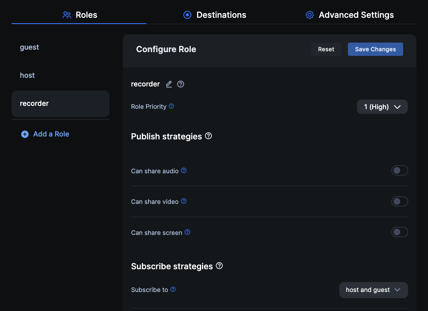
Task: Click the pencil edit icon beside recorder
Action: pos(169,84)
